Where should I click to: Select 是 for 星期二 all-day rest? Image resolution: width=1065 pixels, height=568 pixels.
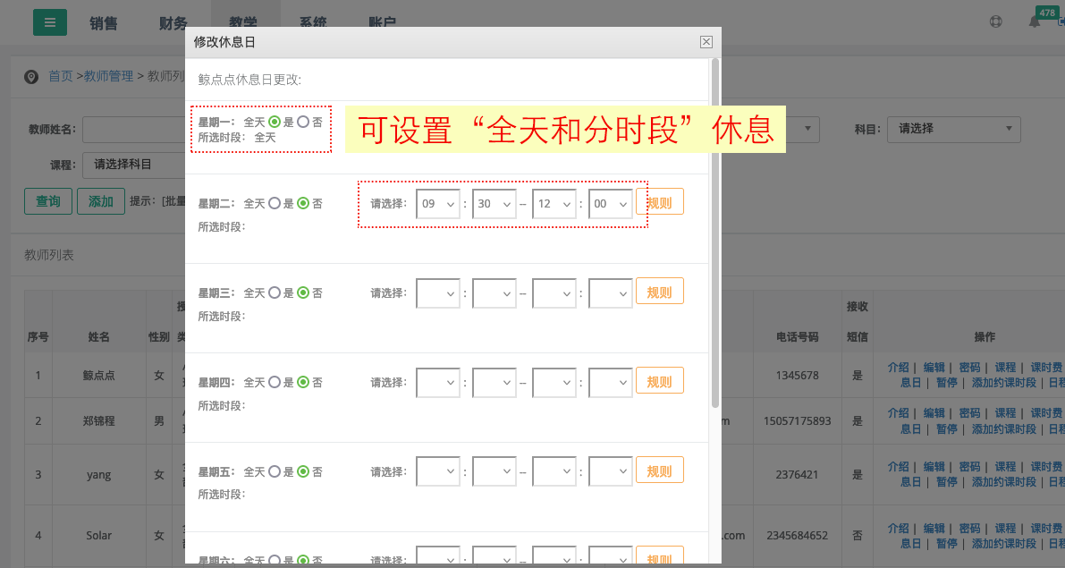point(275,203)
